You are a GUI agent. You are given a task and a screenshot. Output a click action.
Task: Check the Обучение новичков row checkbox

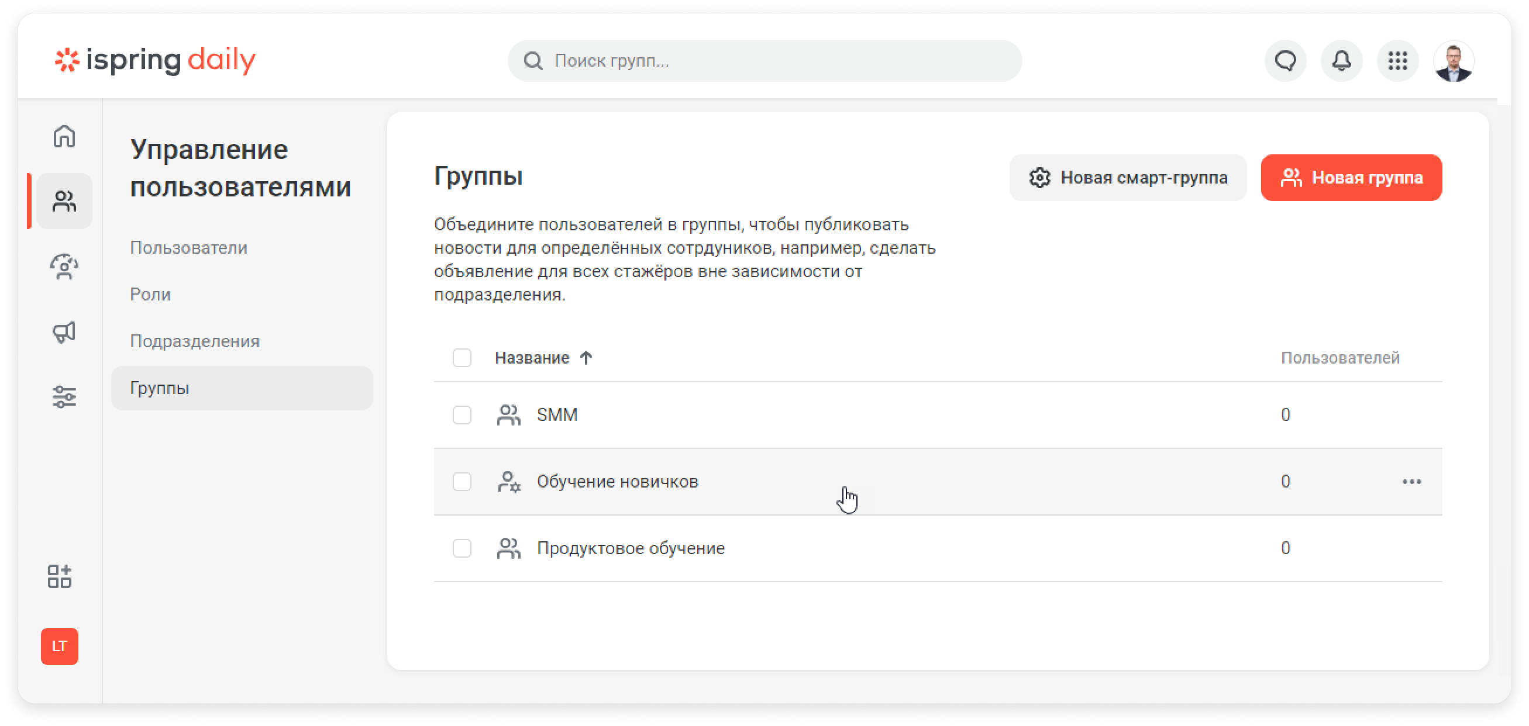[462, 482]
